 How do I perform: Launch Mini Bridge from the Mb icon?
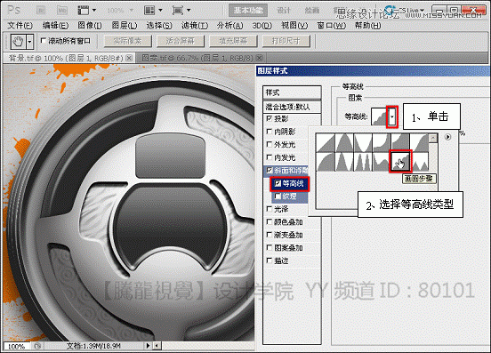click(x=62, y=11)
